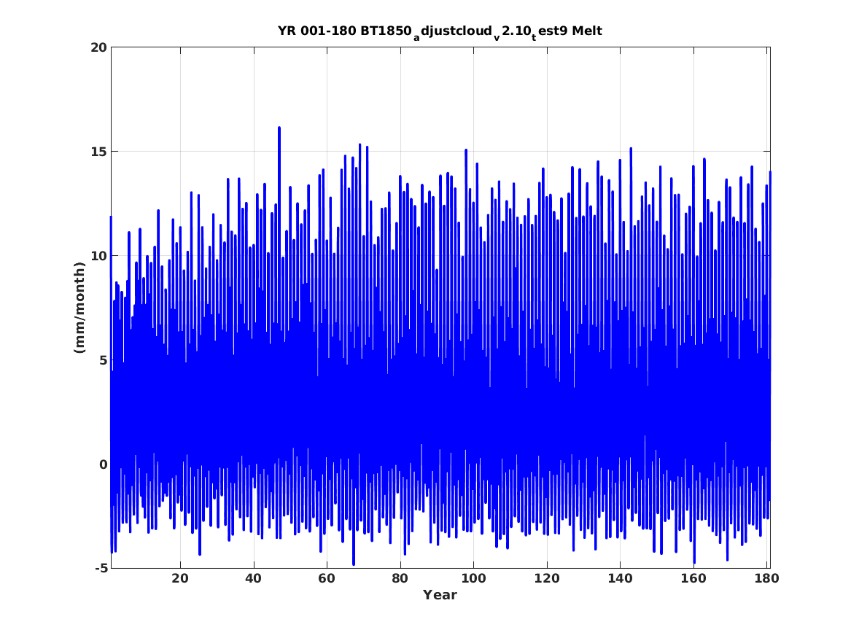
Task: Click the x-axis tick label '140'
Action: pyautogui.click(x=620, y=578)
